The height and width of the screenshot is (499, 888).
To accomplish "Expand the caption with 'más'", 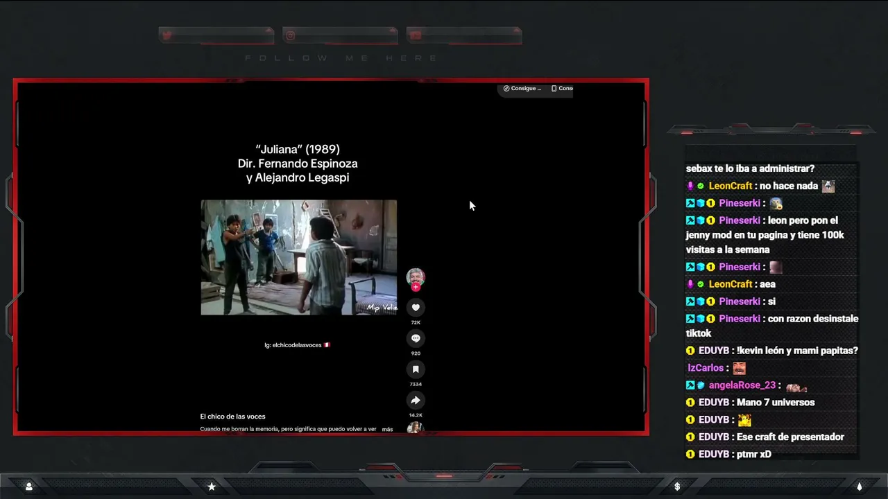I will point(387,429).
